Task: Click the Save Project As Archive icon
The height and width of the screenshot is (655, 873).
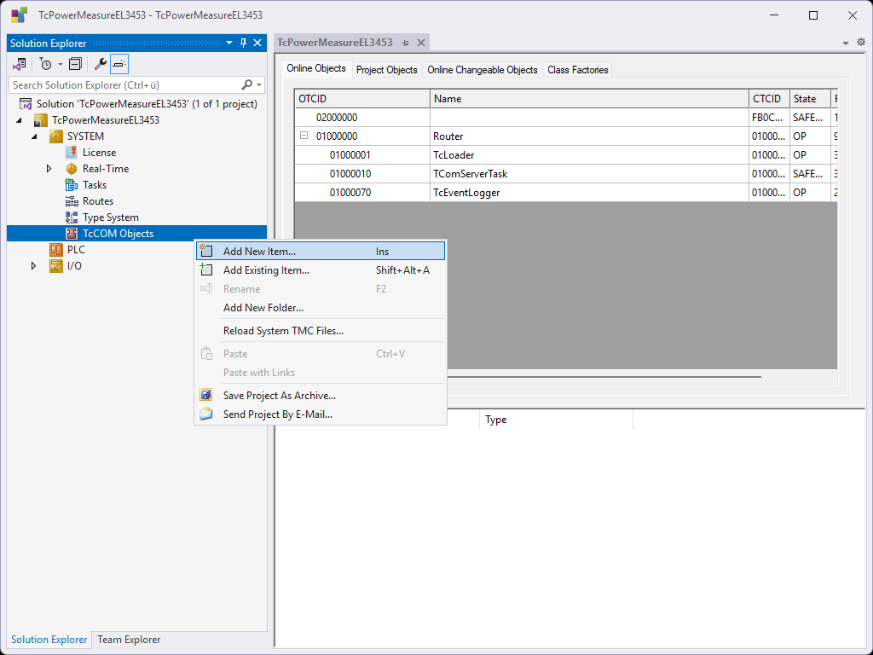Action: (x=205, y=396)
